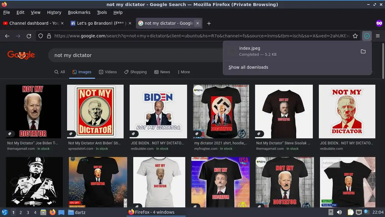Click show desktop icon in taskbar

[61, 212]
